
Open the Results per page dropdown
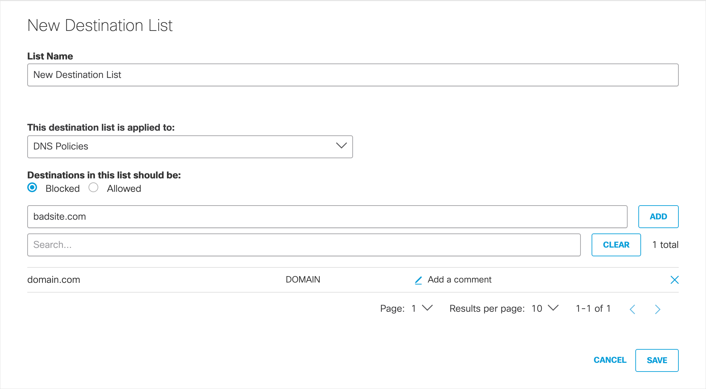pos(545,308)
